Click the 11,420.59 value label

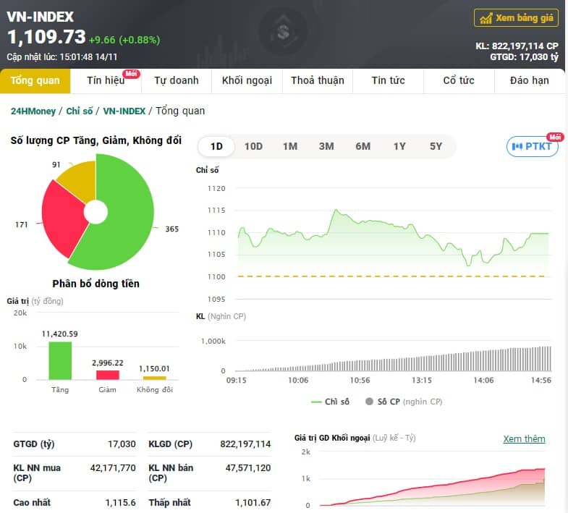click(x=60, y=334)
